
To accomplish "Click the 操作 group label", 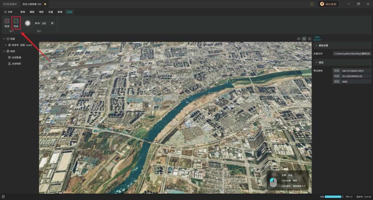I will [x=11, y=31].
